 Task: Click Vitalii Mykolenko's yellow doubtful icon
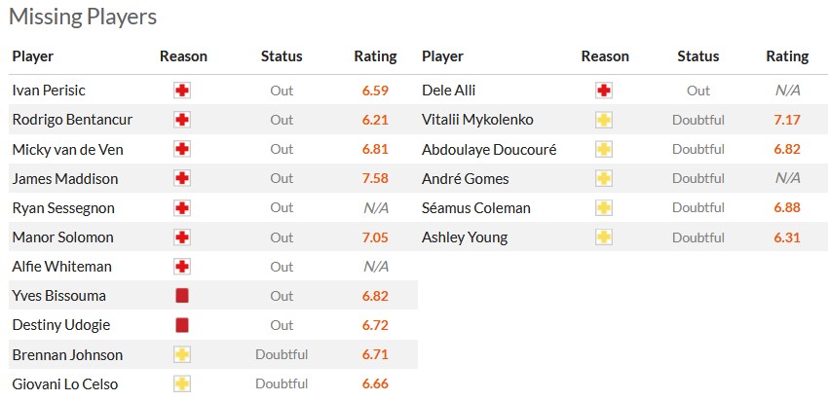pos(603,121)
